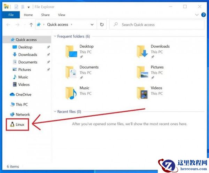This screenshot has width=209, height=173.
Task: Expand the ribbon with the chevron
Action: 197,15
